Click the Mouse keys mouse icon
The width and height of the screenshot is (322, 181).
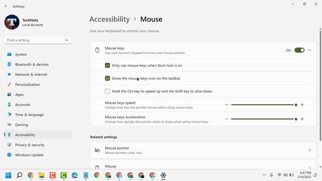click(x=97, y=50)
